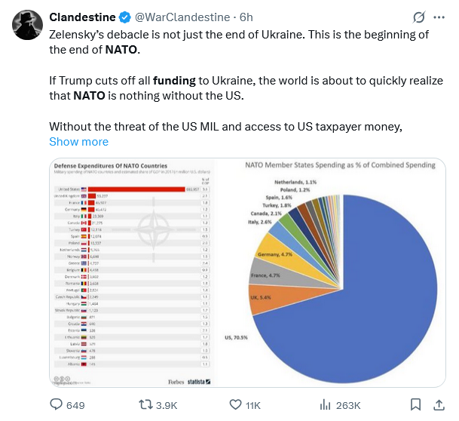
Task: Click the reply speech bubble icon
Action: [x=57, y=405]
